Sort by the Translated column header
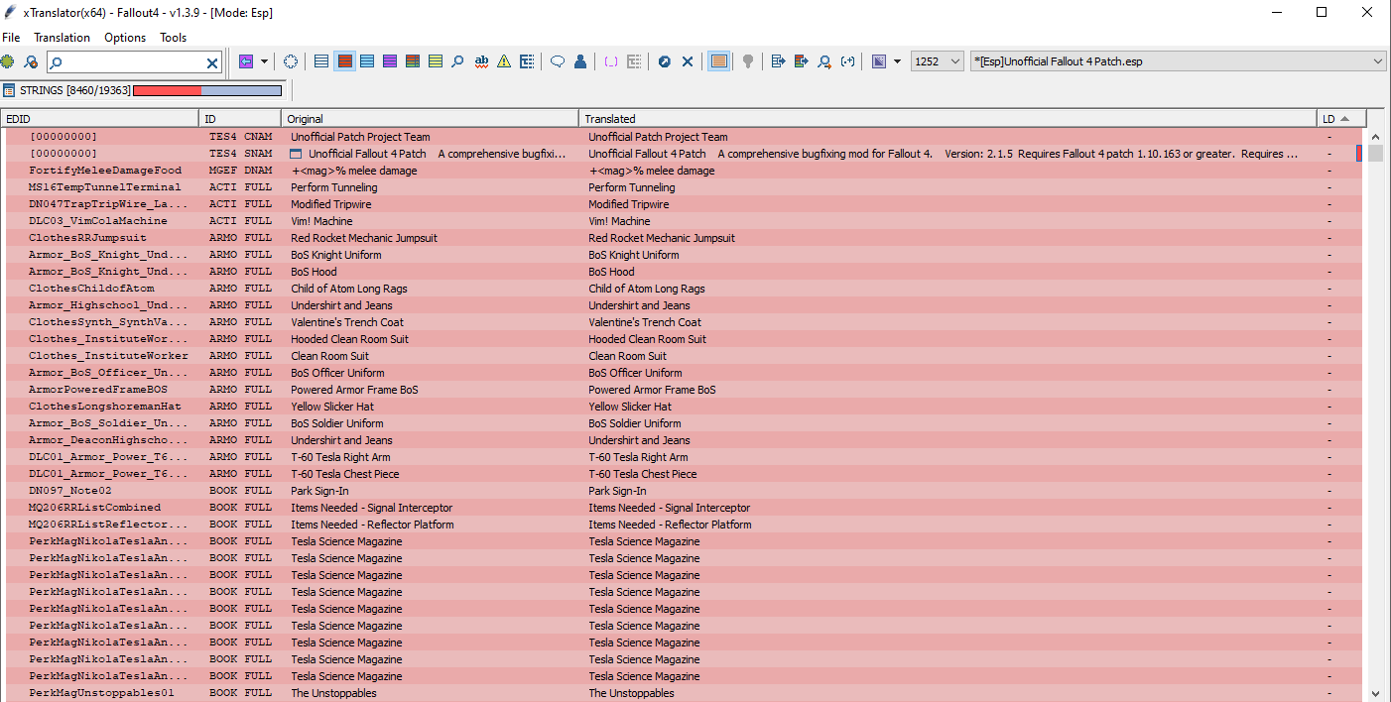1391x702 pixels. (948, 118)
